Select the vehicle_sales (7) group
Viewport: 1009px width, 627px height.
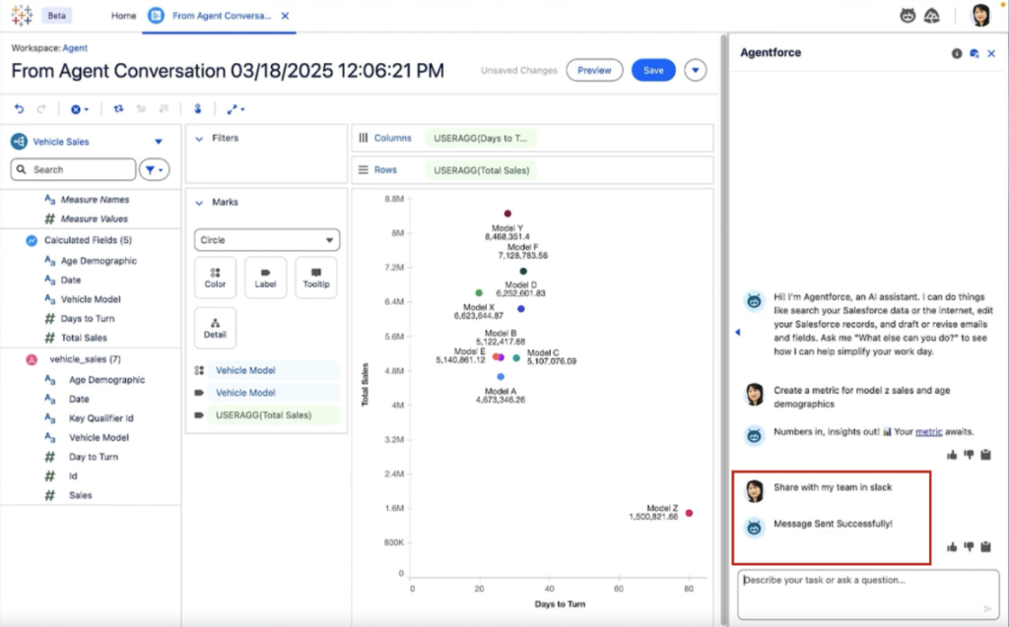85,359
